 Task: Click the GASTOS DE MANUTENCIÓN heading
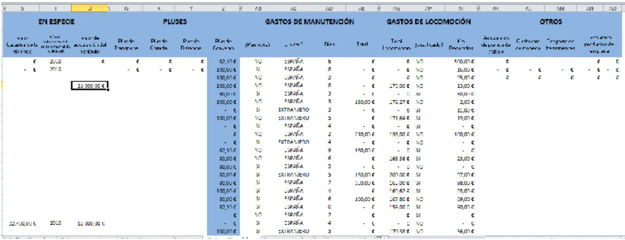[x=309, y=22]
